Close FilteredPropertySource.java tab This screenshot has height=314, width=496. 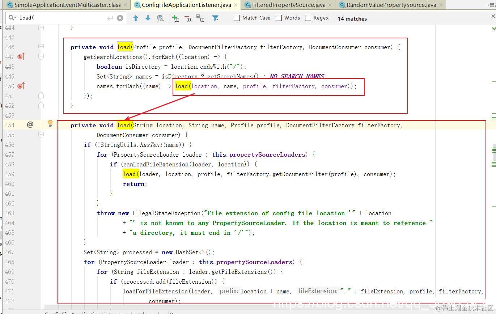[x=330, y=5]
